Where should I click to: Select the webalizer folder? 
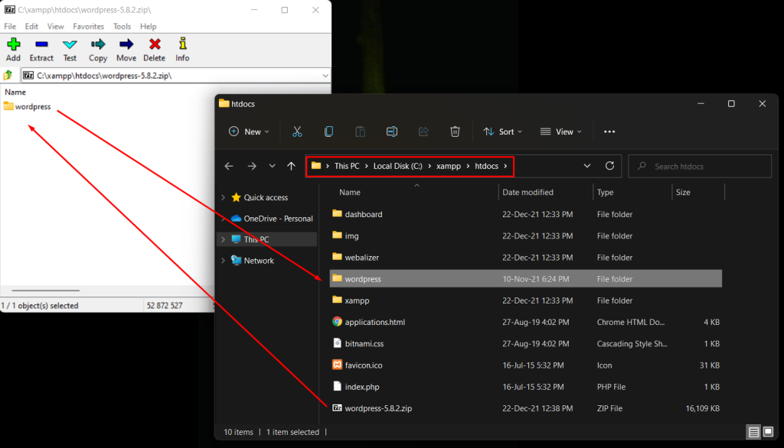click(525, 257)
